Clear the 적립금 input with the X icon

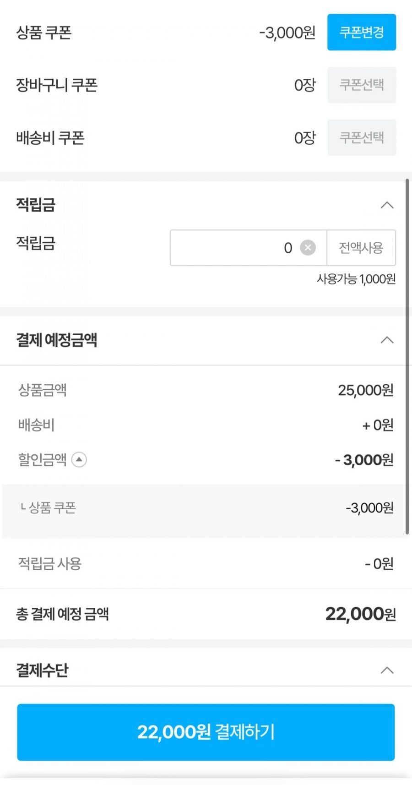pyautogui.click(x=308, y=248)
